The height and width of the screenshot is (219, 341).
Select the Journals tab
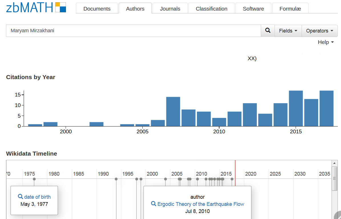point(170,9)
